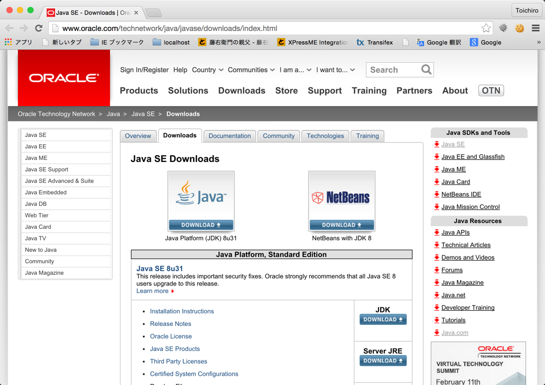Click the Toichiro profile button
Image resolution: width=545 pixels, height=385 pixels.
pyautogui.click(x=527, y=10)
